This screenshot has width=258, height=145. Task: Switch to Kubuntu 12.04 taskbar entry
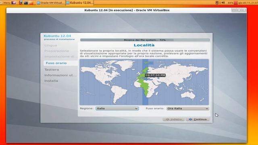click(x=80, y=3)
